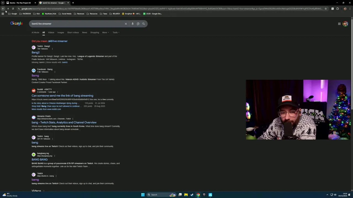This screenshot has width=353, height=198.
Task: Open the NeoNuke | Kick bookmark
Action: coord(49,14)
